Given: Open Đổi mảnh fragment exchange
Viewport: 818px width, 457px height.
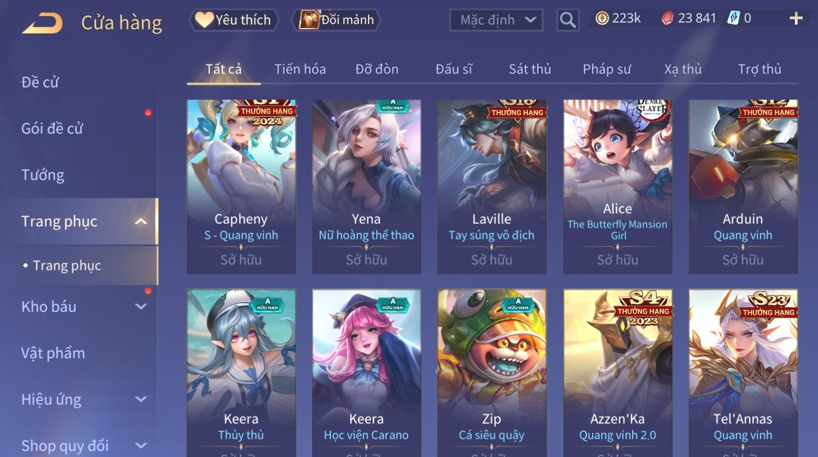Looking at the screenshot, I should coord(336,20).
